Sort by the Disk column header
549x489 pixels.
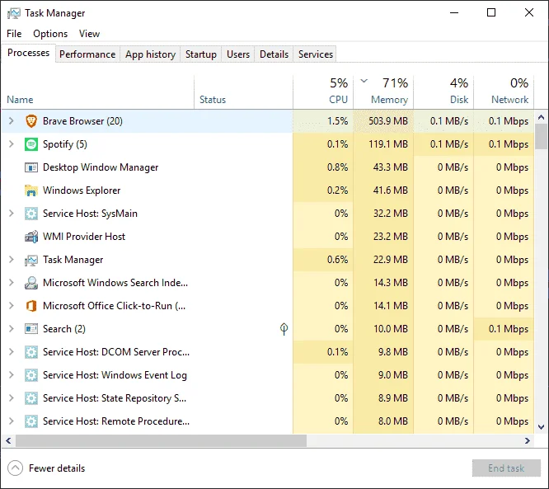pos(443,92)
